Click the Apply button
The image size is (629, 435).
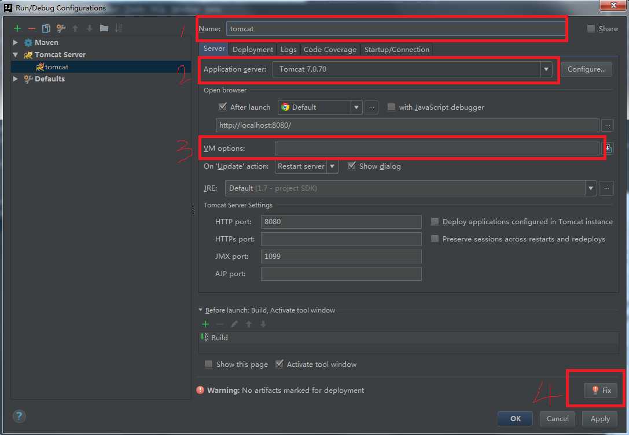click(600, 419)
